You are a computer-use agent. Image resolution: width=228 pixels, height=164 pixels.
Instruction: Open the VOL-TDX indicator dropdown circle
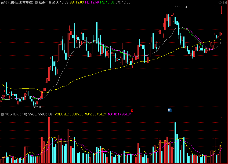2,114
